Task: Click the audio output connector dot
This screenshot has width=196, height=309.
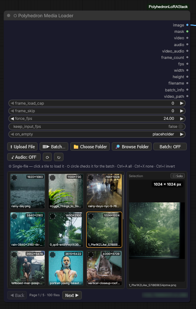Action: [x=187, y=44]
